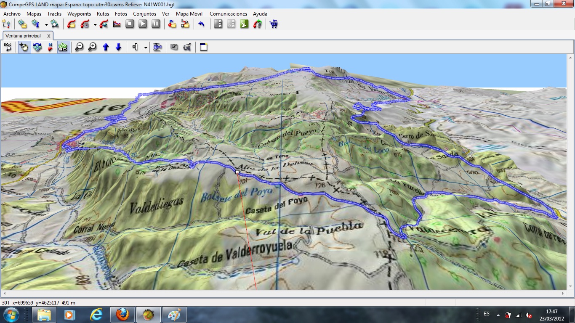Click the blue undo arrow icon
The width and height of the screenshot is (575, 323).
point(201,24)
